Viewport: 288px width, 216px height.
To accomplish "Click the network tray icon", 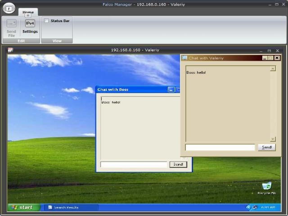I will [255, 207].
